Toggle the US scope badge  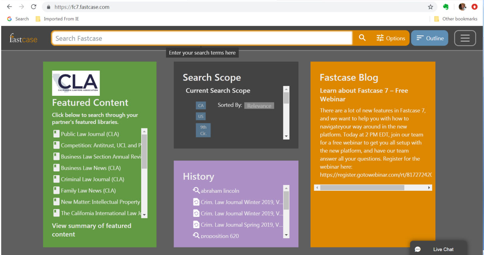tap(201, 116)
